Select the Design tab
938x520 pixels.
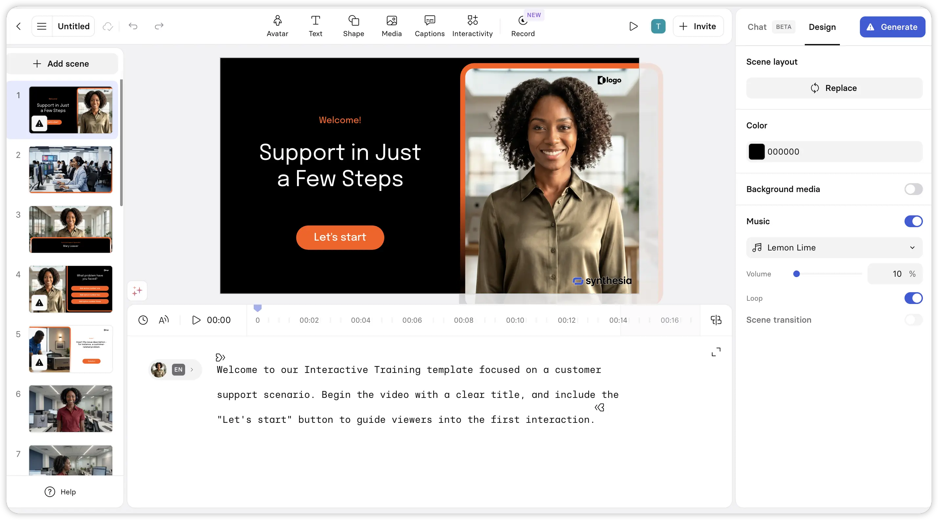coord(822,27)
